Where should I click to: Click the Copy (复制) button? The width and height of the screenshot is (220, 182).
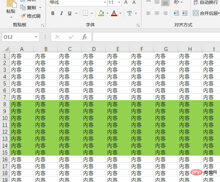(x=28, y=7)
